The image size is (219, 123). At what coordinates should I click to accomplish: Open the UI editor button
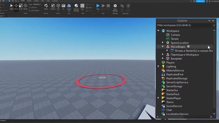pyautogui.click(x=63, y=7)
